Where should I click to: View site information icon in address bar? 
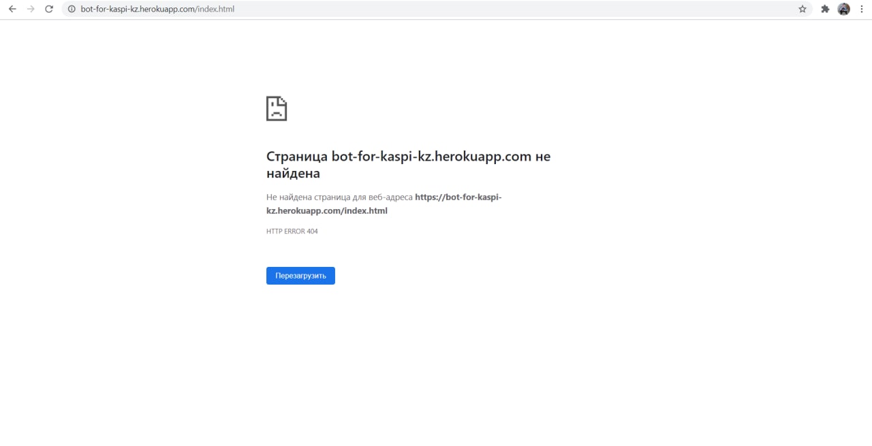point(71,9)
